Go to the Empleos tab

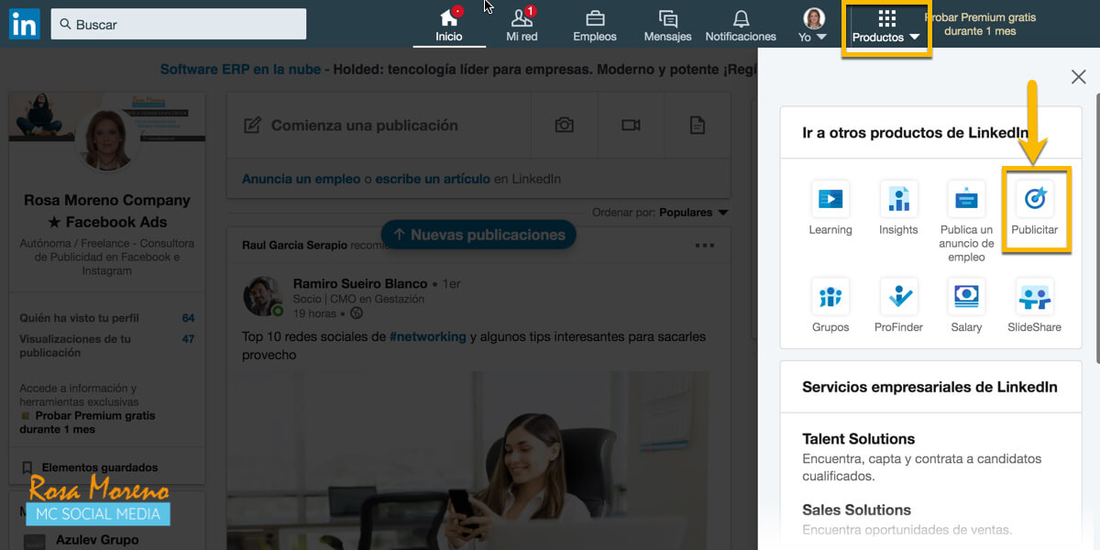[x=594, y=23]
